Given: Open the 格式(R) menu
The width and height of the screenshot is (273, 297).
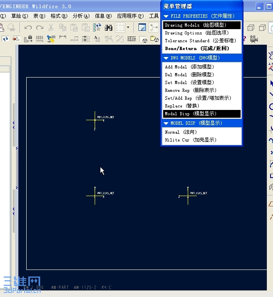Looking at the screenshot, I should [59, 16].
